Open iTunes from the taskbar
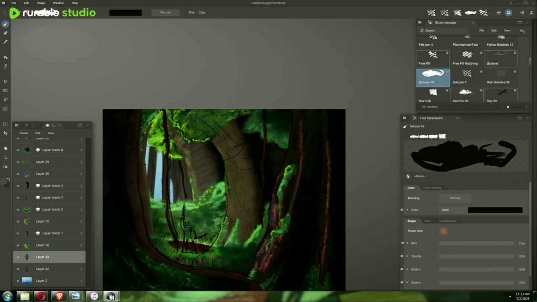537x302 pixels. [94, 296]
